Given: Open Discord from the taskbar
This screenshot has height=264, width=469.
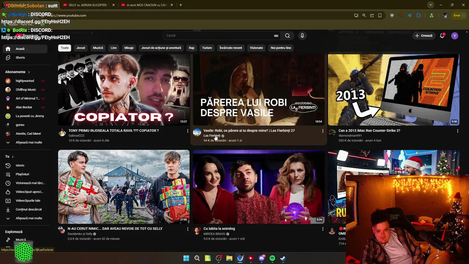Looking at the screenshot, I should (x=262, y=258).
